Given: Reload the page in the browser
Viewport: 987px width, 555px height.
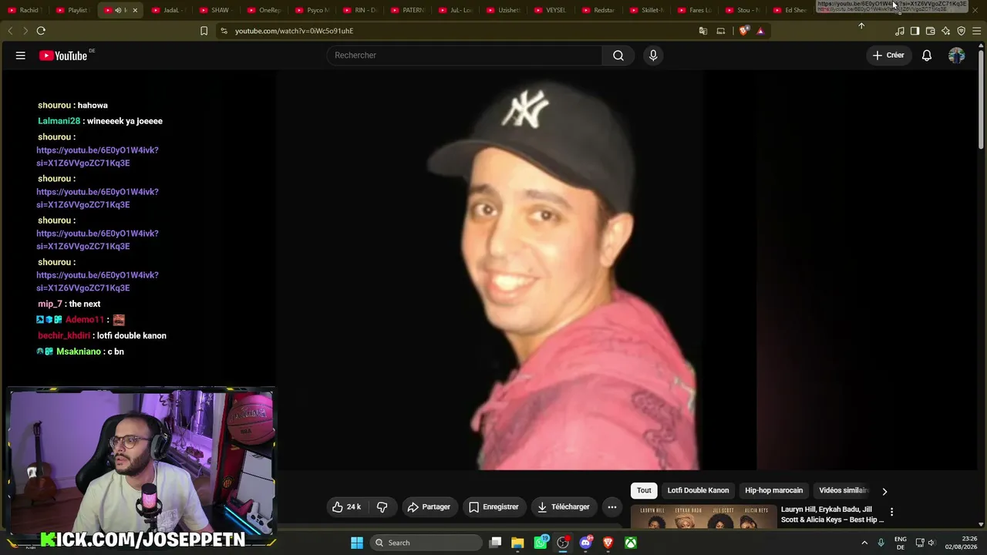Looking at the screenshot, I should click(x=41, y=31).
